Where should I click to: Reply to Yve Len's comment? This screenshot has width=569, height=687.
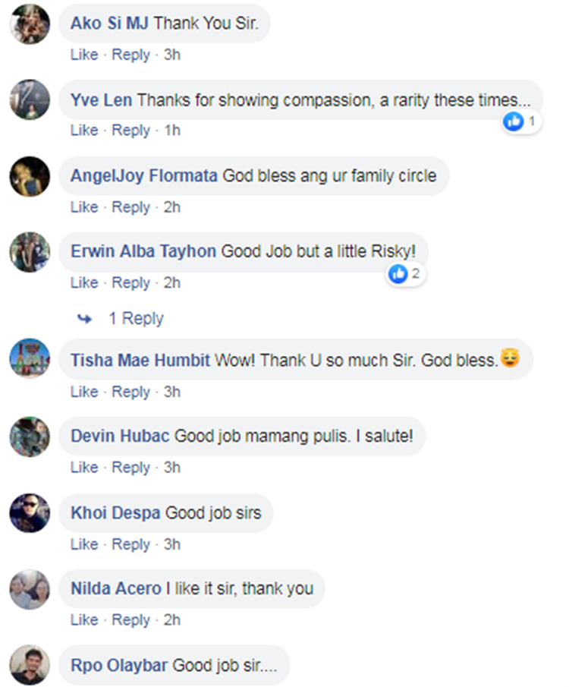tap(131, 131)
